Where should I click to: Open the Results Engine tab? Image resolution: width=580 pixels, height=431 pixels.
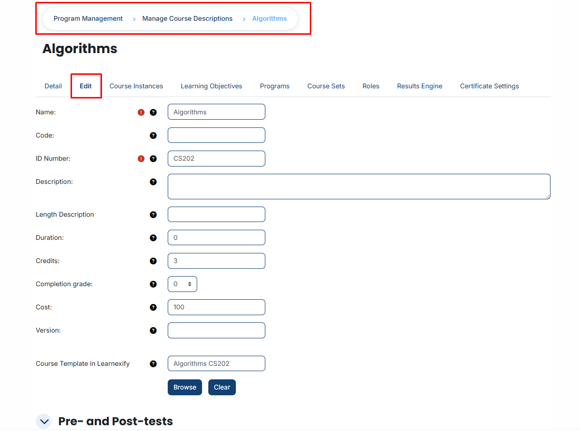(x=420, y=86)
